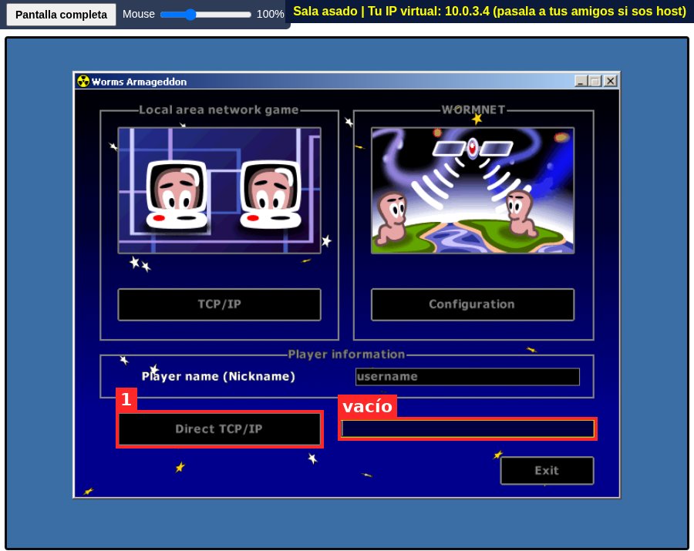Click the empty address field beside Direct TCP/IP

[467, 429]
